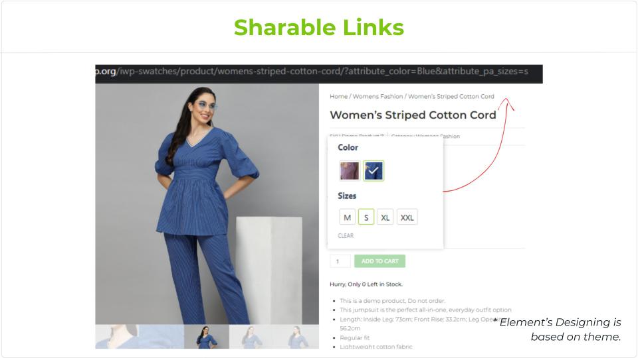Select the last gallery thumbnail
This screenshot has width=638, height=358.
296,337
